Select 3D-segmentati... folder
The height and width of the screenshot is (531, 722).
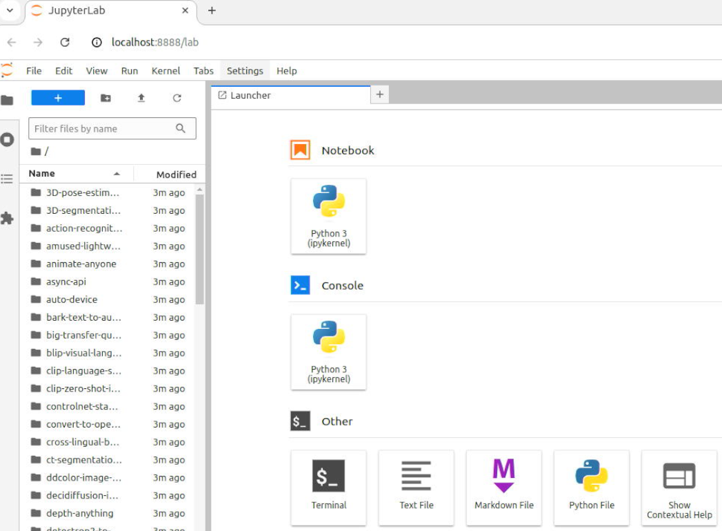[x=108, y=210]
